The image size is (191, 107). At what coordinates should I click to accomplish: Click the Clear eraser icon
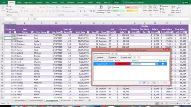[161, 12]
